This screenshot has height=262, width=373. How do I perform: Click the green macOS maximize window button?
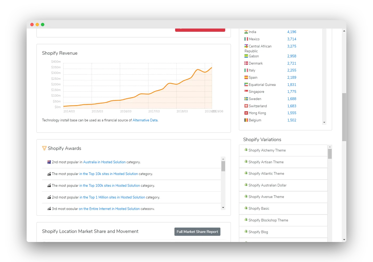[43, 25]
